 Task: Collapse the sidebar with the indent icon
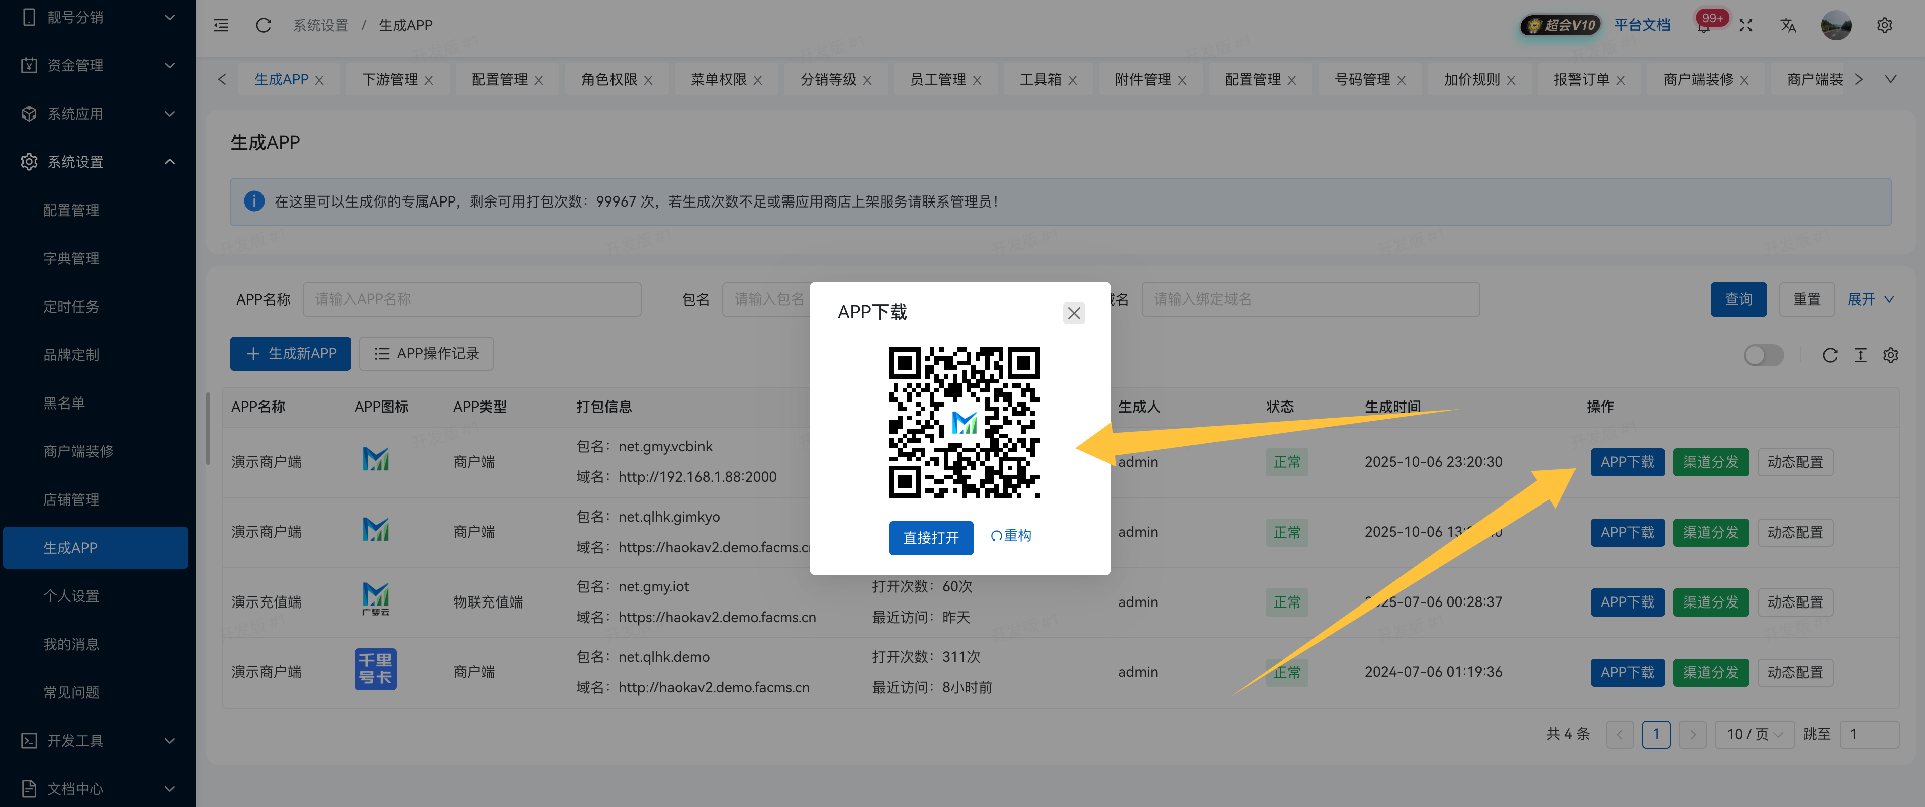(221, 25)
